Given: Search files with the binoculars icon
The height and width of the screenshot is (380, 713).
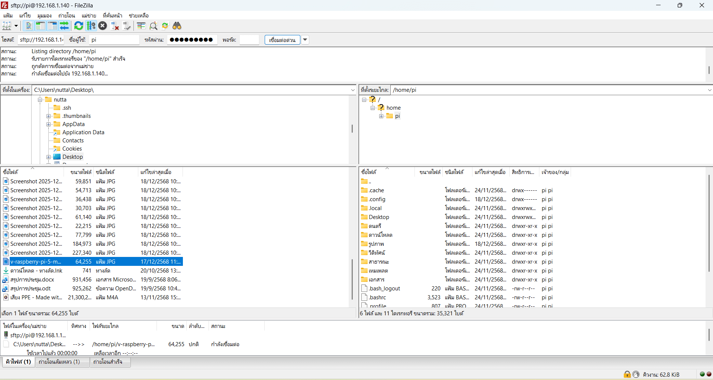Looking at the screenshot, I should tap(177, 26).
